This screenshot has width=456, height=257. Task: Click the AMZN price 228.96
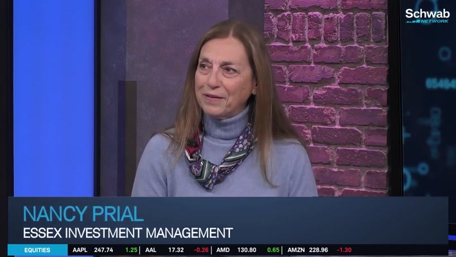tap(319, 250)
